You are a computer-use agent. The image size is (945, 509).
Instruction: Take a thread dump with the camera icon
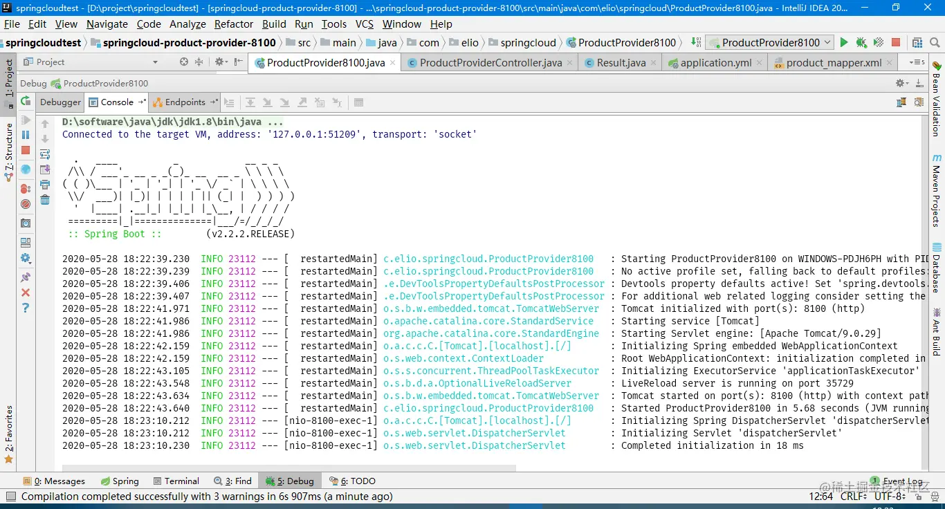click(x=26, y=223)
